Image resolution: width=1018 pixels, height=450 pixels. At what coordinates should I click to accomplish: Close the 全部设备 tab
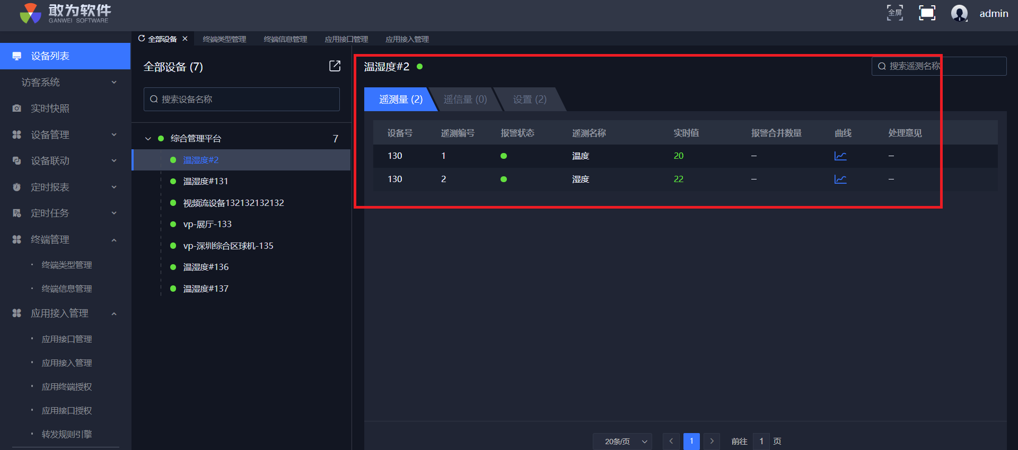(x=185, y=39)
